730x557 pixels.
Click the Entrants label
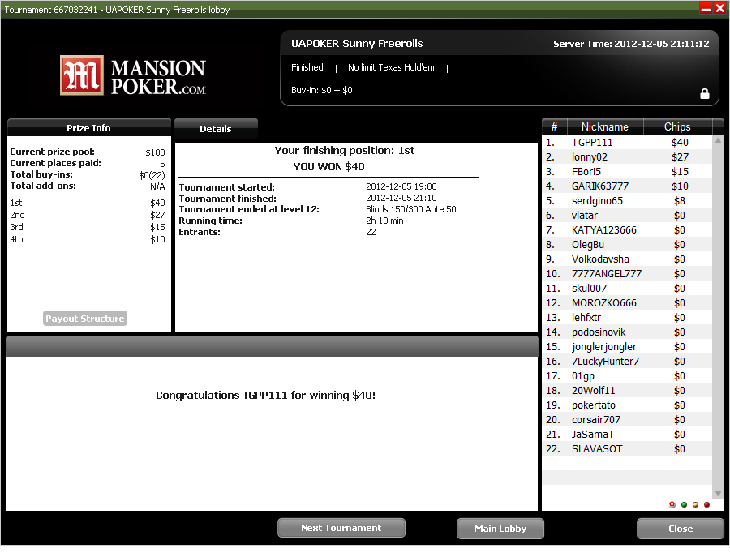(200, 232)
